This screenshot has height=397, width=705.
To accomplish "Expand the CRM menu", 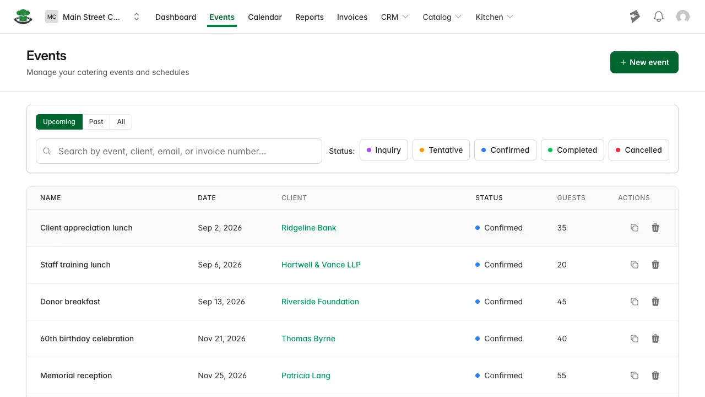I will 395,17.
